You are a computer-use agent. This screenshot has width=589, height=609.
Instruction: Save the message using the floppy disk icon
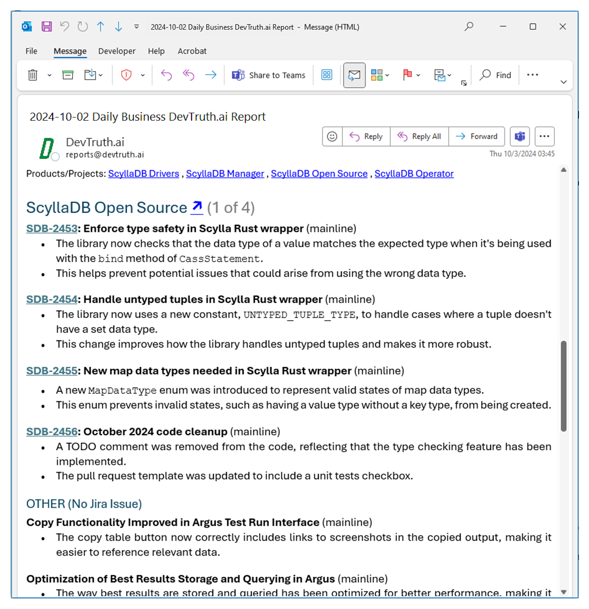click(47, 27)
